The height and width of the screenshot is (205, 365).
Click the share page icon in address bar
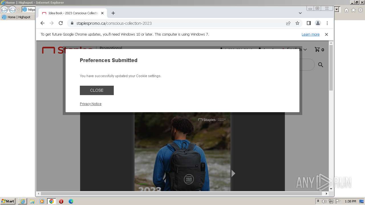[x=288, y=23]
